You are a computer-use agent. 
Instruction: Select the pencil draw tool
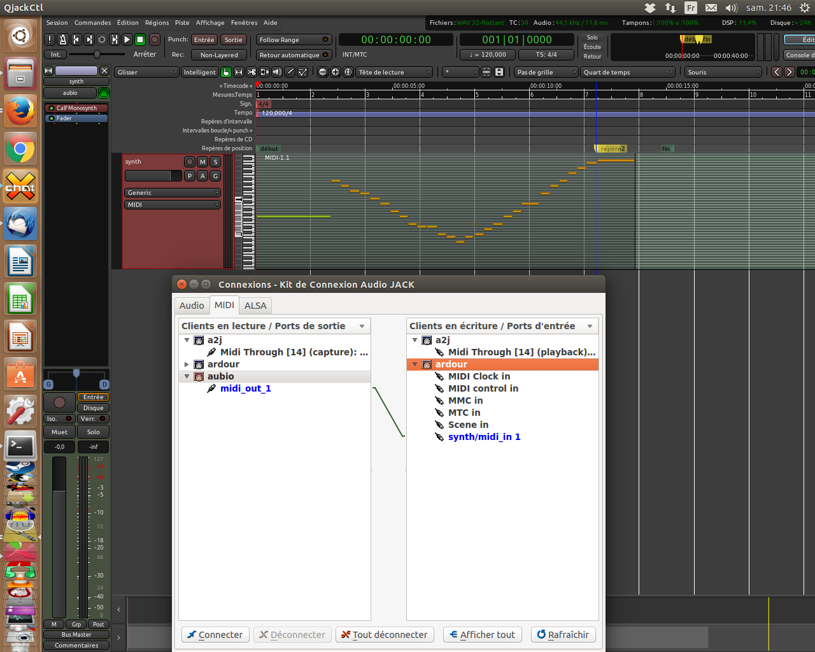click(x=290, y=72)
